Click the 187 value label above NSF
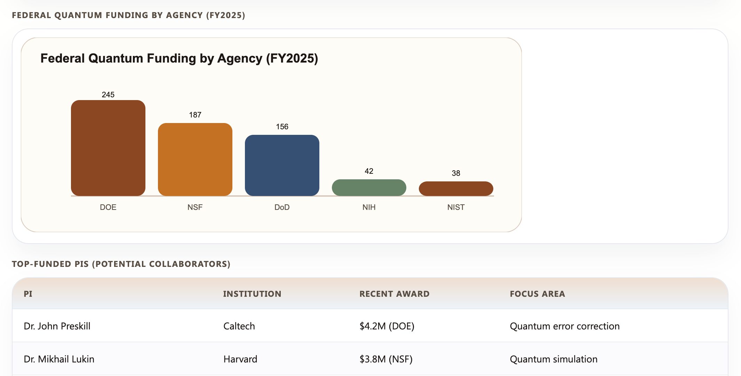Image resolution: width=741 pixels, height=376 pixels. click(x=195, y=115)
